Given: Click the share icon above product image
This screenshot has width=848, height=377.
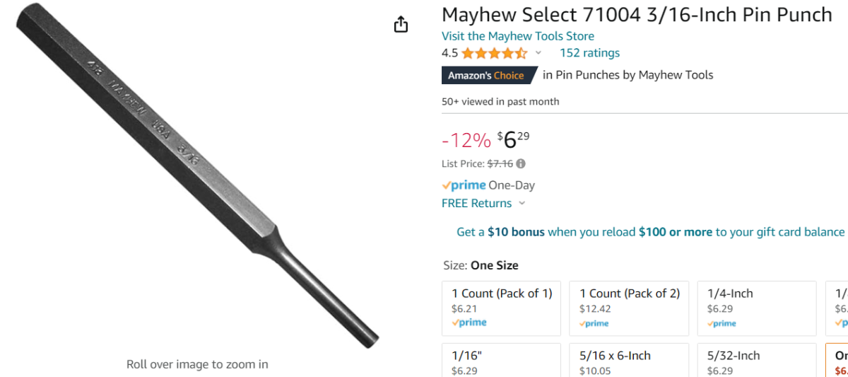Looking at the screenshot, I should (x=401, y=25).
